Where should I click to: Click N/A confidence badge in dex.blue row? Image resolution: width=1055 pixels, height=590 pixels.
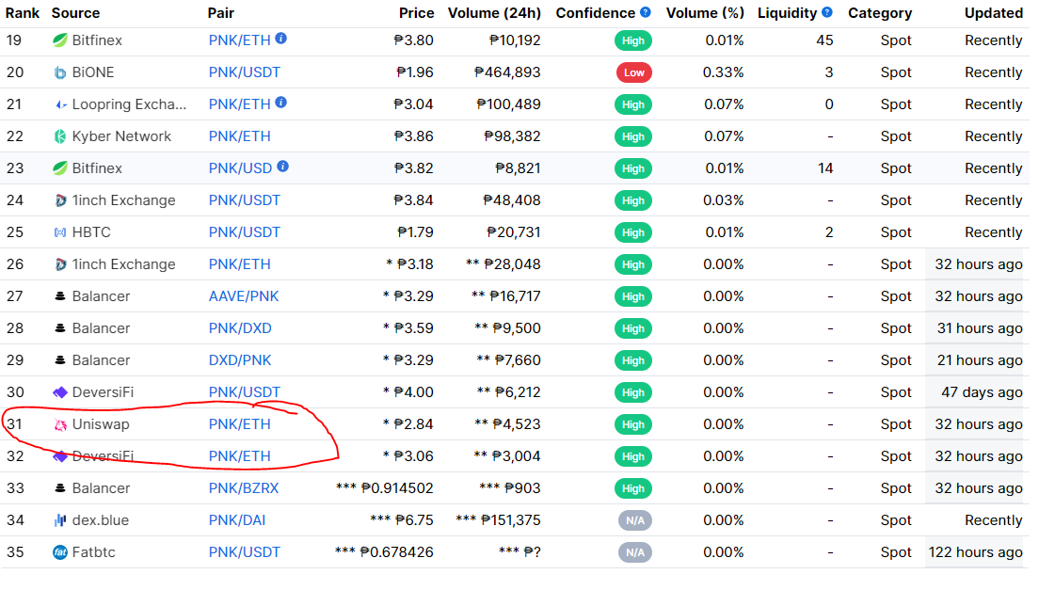(x=635, y=520)
